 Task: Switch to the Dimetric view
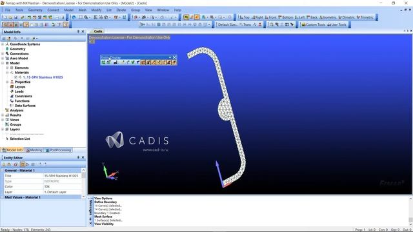[x=347, y=17]
